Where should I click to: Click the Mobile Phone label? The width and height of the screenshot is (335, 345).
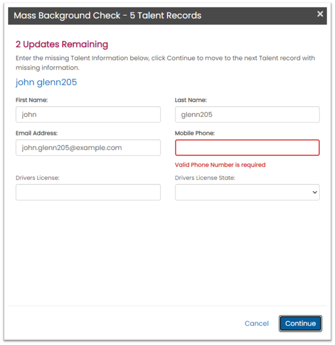click(x=195, y=133)
